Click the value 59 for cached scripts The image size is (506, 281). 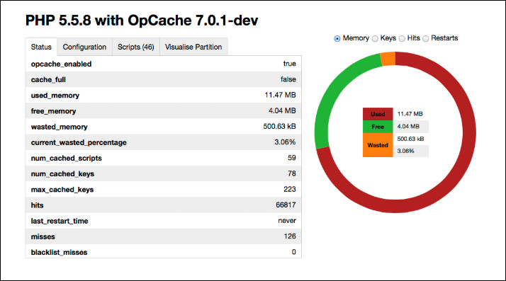[x=292, y=158]
